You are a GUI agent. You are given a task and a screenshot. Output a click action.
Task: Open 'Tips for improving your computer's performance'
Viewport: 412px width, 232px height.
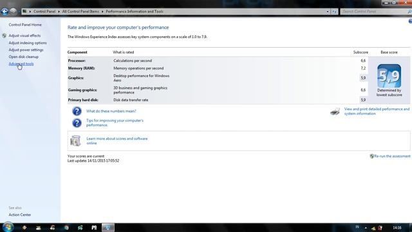(115, 123)
